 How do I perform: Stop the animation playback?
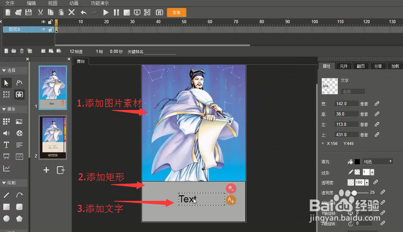[x=127, y=13]
